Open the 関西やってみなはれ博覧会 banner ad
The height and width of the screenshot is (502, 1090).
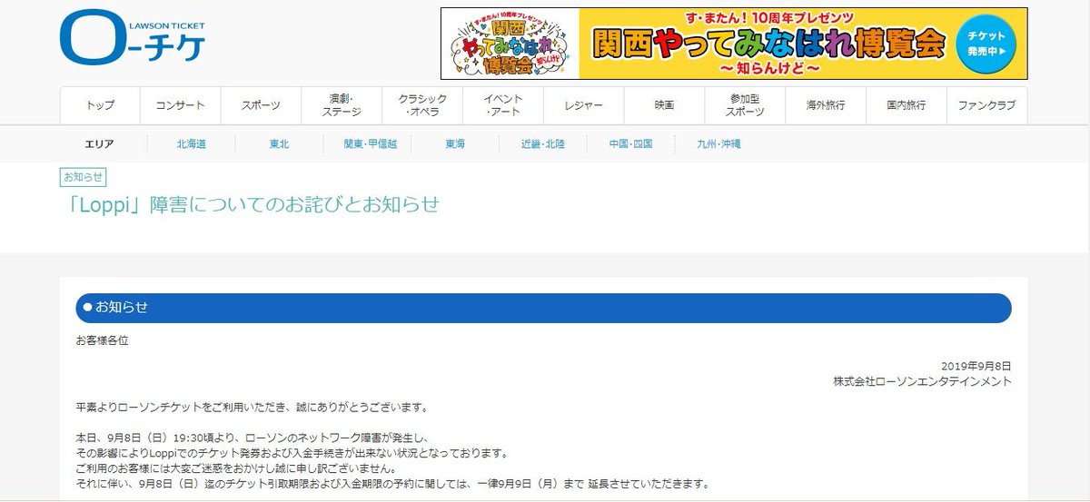[734, 44]
